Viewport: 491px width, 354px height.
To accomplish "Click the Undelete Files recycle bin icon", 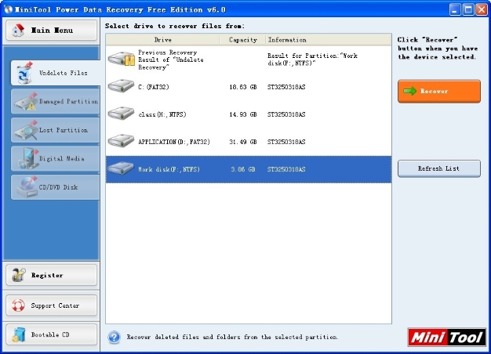I will point(24,73).
